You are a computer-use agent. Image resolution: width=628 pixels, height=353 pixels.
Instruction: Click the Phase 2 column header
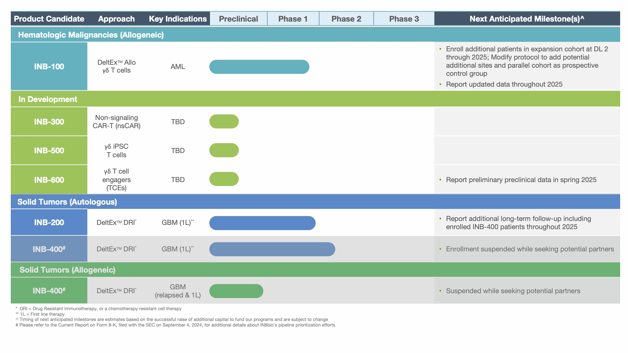click(x=346, y=19)
